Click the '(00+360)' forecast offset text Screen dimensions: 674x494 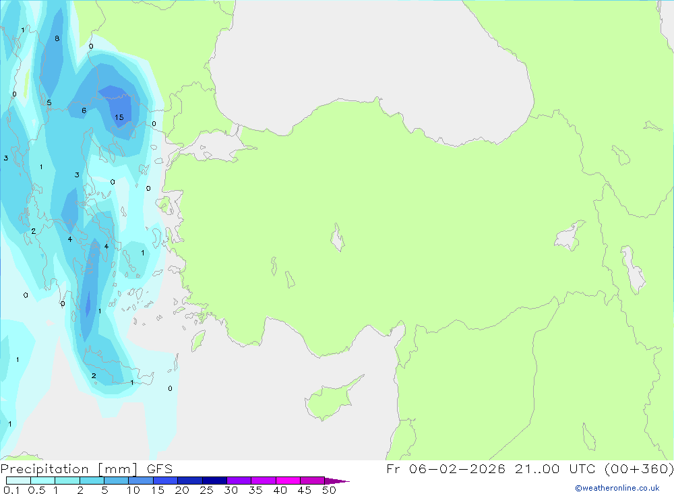click(640, 468)
